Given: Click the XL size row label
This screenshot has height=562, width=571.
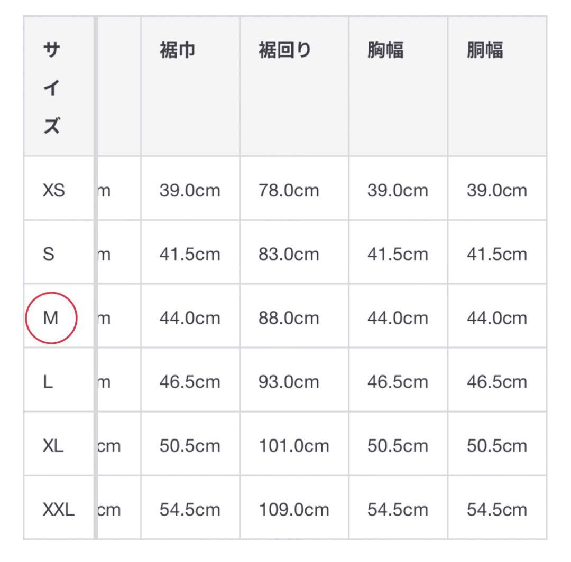Looking at the screenshot, I should pos(53,446).
